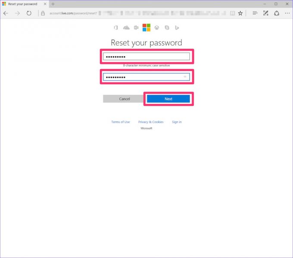The image size is (293, 258).
Task: Minimize the browser window
Action: (265, 4)
